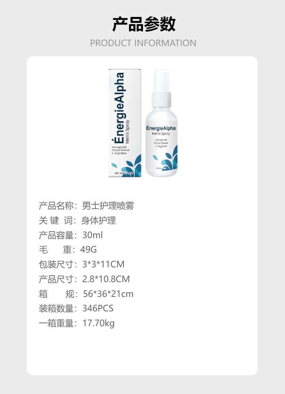Select the spray bottle image

pyautogui.click(x=161, y=123)
